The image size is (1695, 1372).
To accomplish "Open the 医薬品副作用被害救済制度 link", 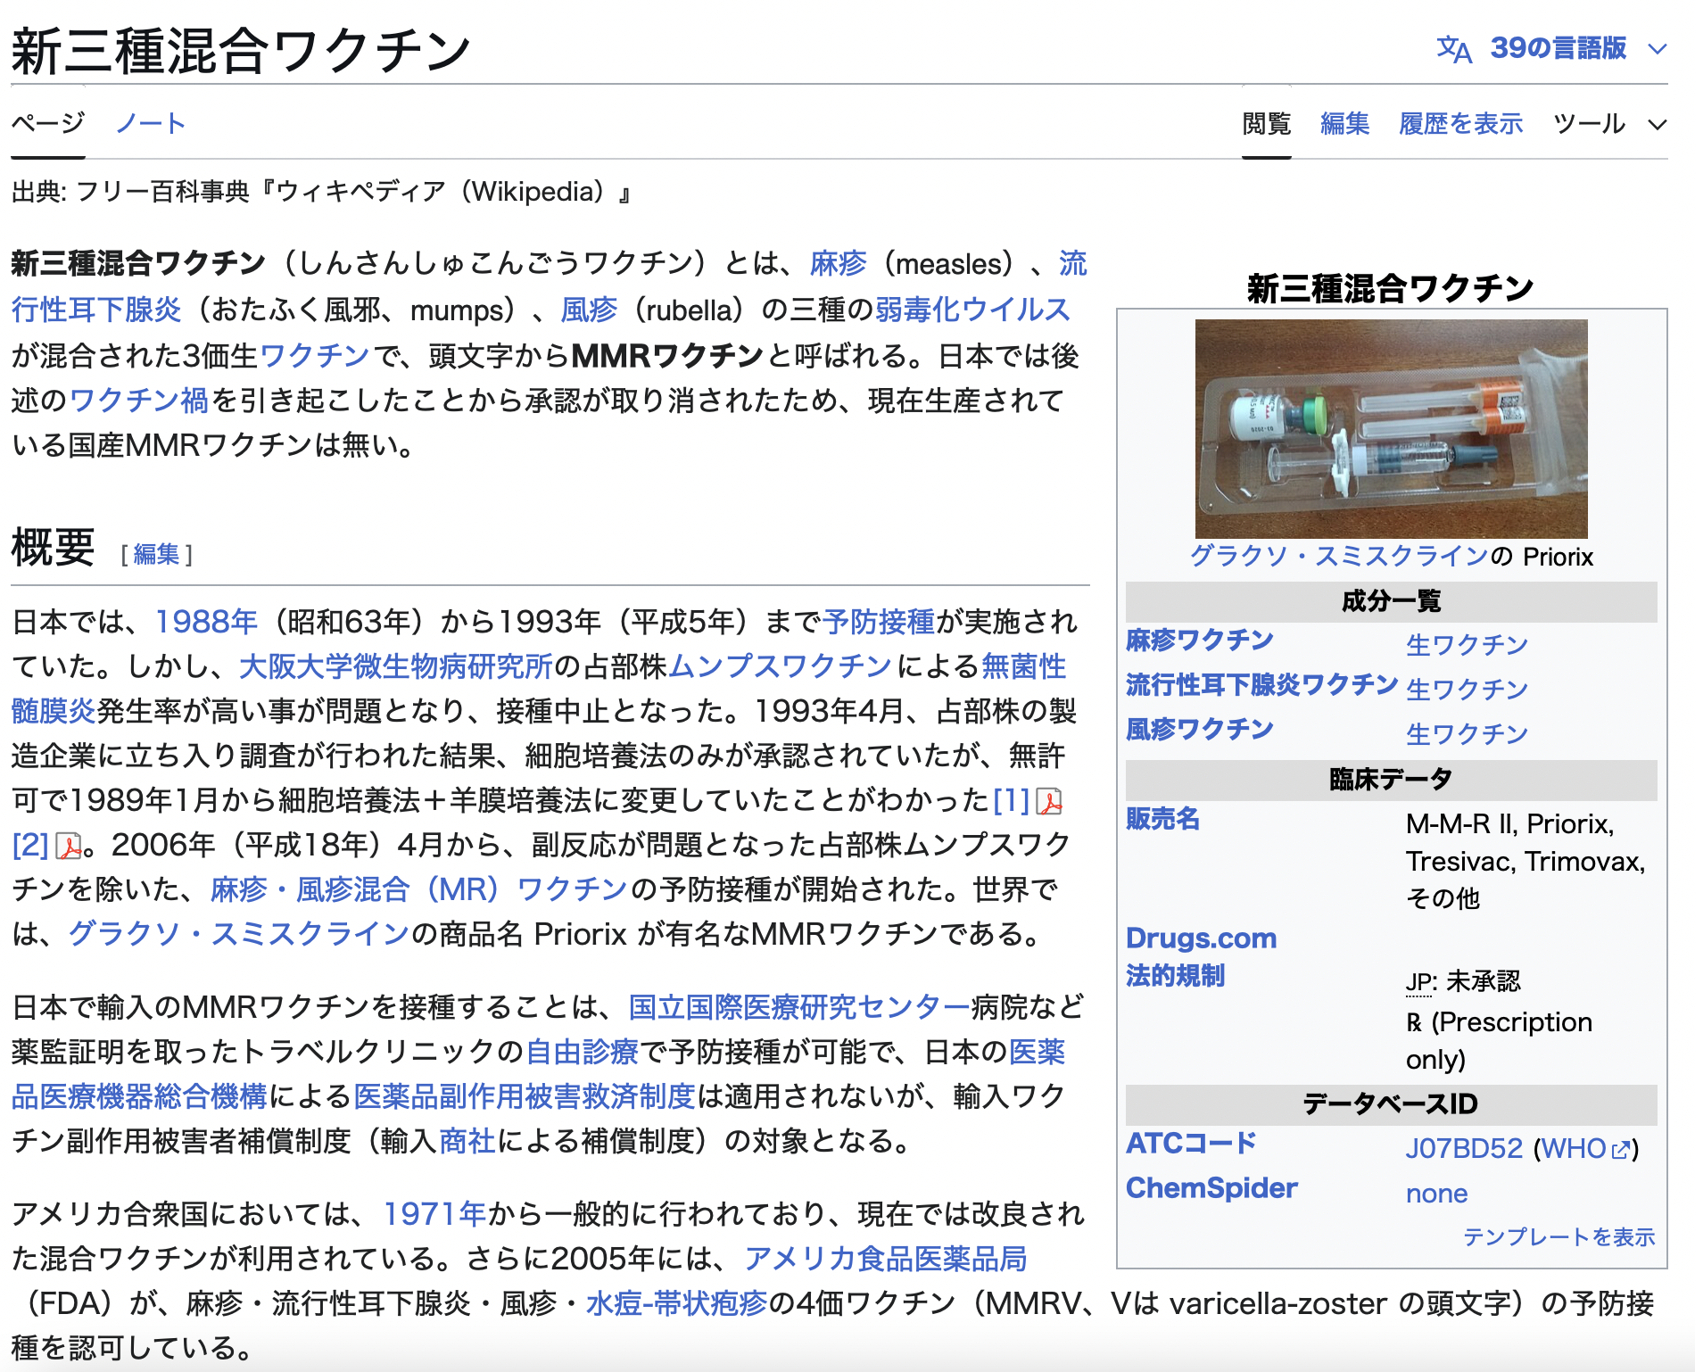I will pyautogui.click(x=524, y=1096).
